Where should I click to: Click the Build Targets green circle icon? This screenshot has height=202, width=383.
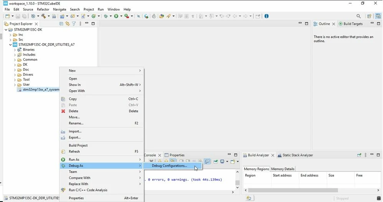(340, 24)
